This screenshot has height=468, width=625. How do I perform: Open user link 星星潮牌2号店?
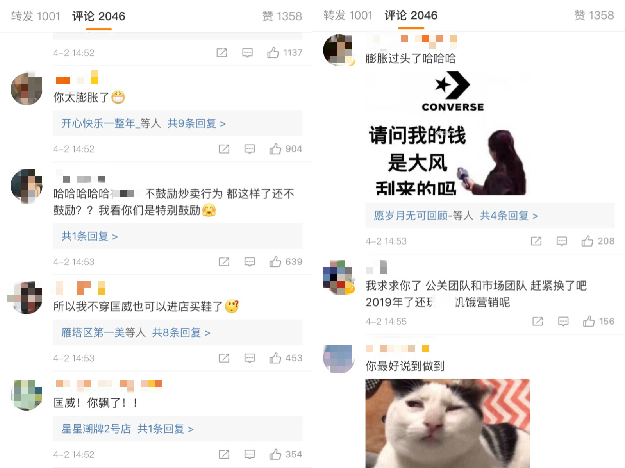coord(96,429)
